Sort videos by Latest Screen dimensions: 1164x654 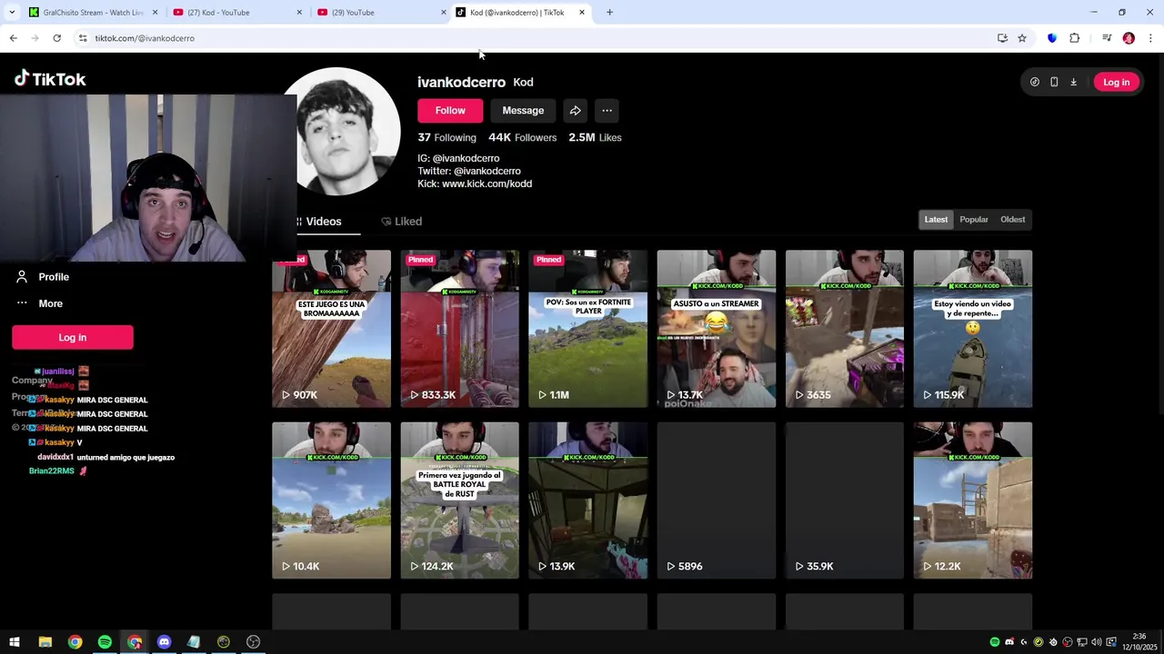tap(936, 220)
